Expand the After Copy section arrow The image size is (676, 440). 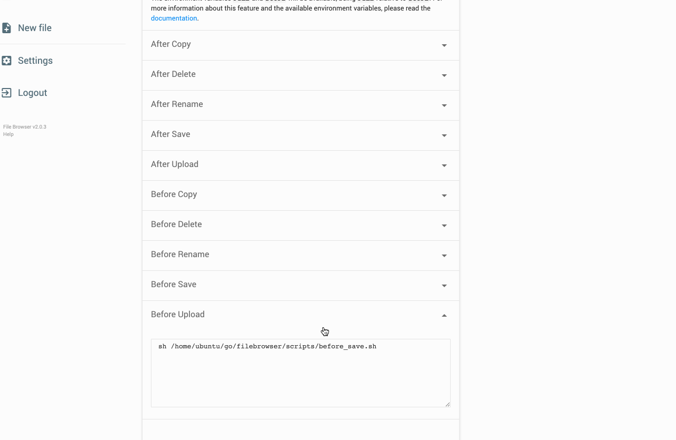click(444, 45)
